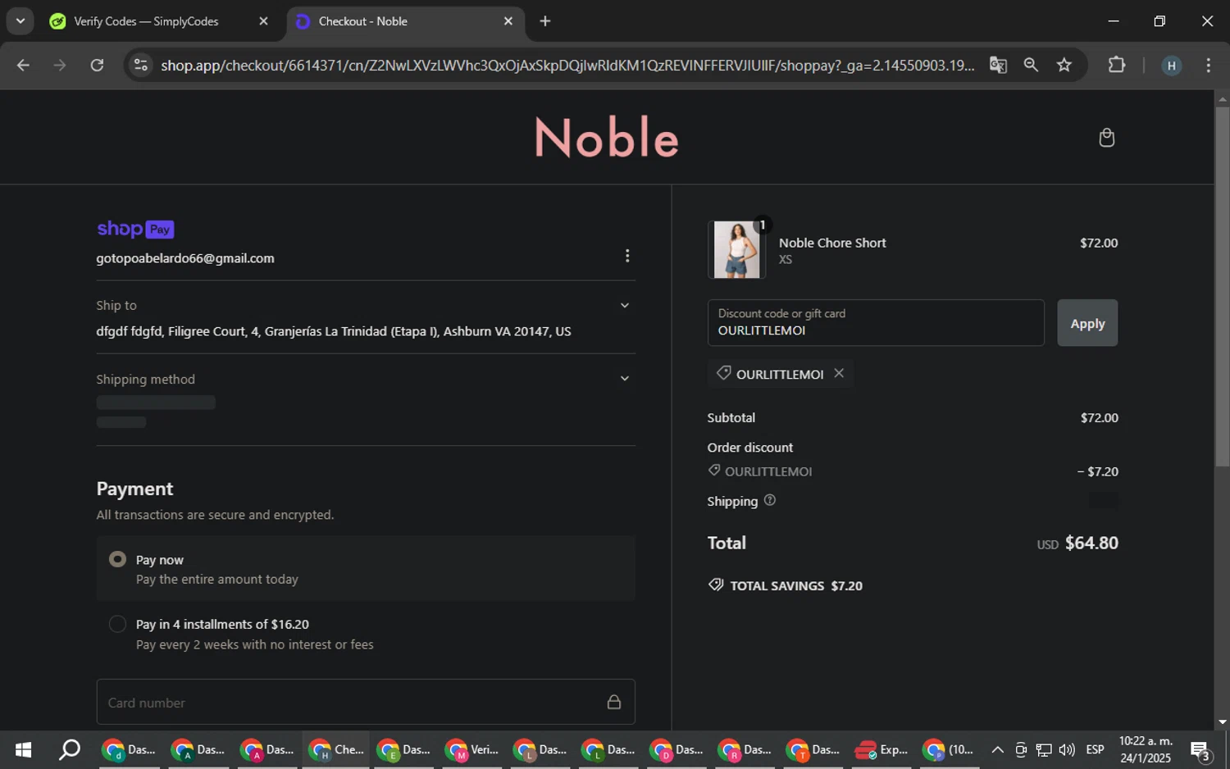Click the Subtotal $72.00 amount
This screenshot has width=1230, height=769.
tap(1099, 417)
